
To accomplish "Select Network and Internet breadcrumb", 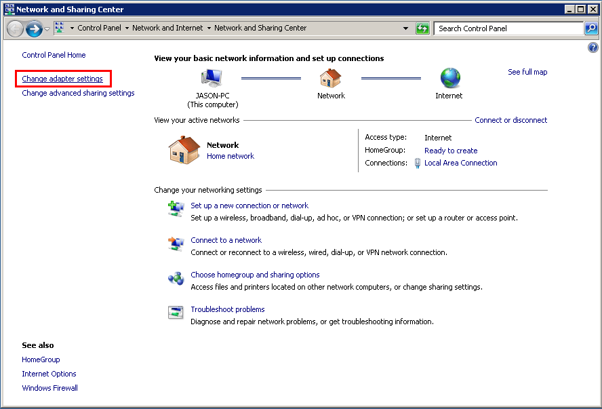I will click(167, 28).
